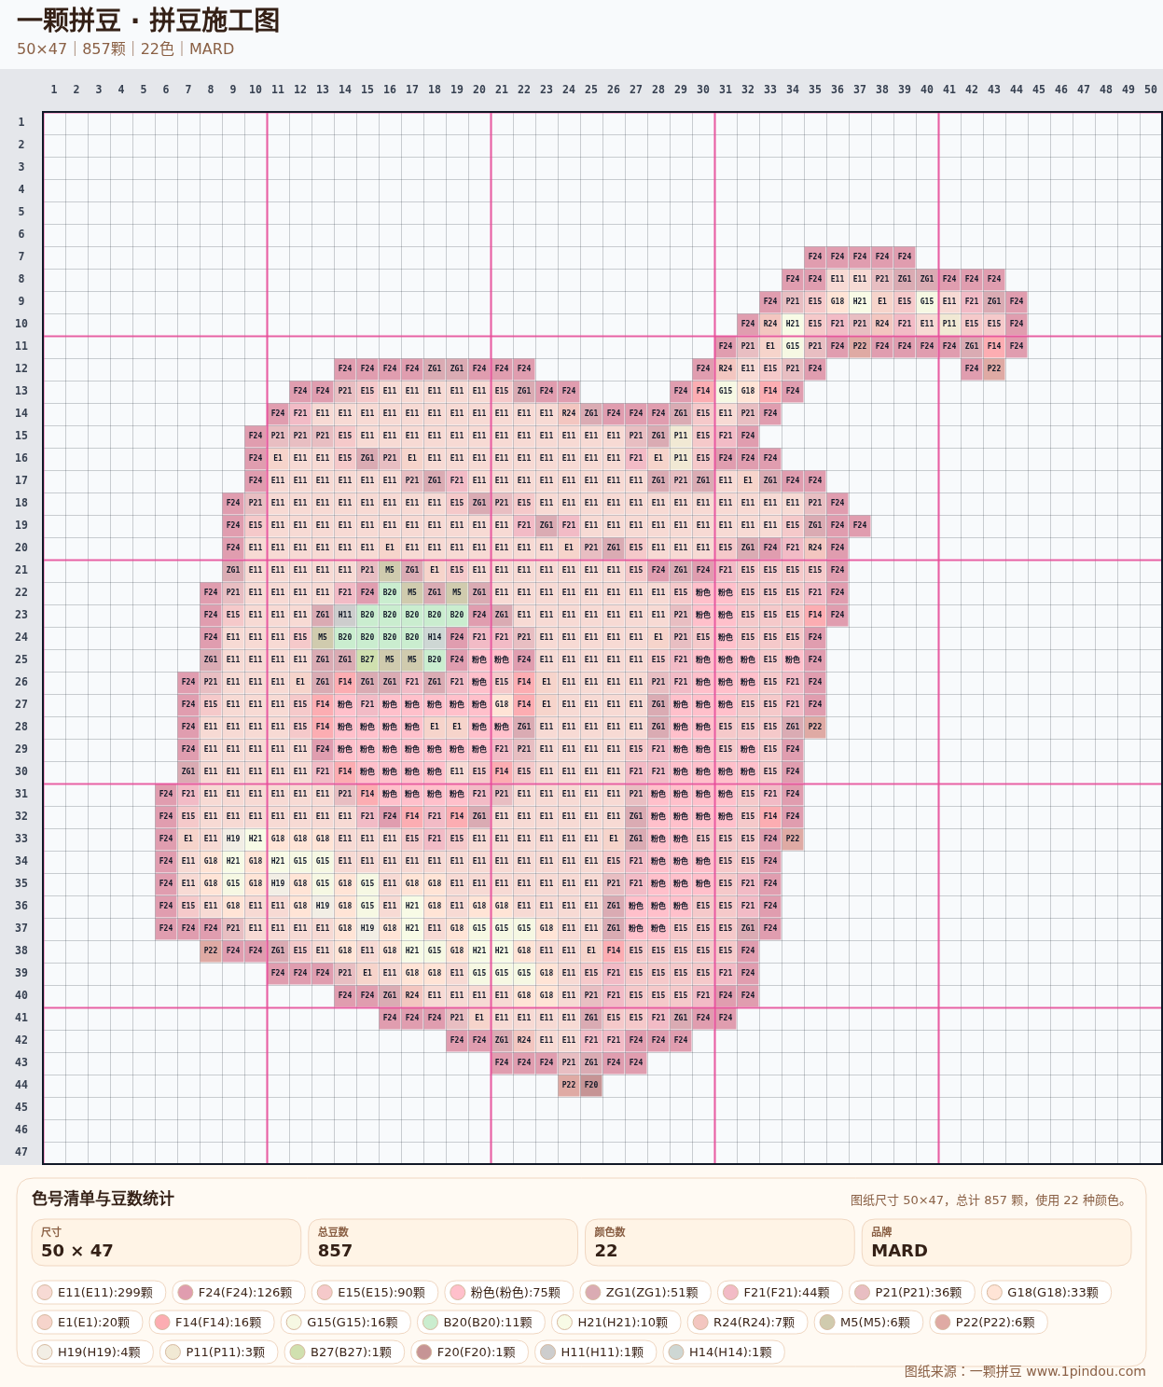Choose the F14 color swatch
Viewport: 1163px width, 1387px height.
tap(162, 1323)
